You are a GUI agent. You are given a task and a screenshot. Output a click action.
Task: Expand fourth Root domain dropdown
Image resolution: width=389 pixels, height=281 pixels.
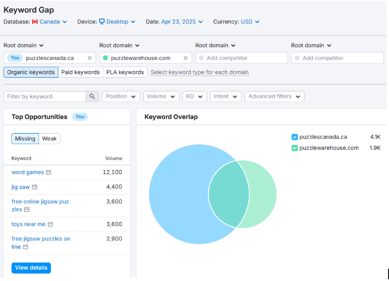[x=311, y=46]
